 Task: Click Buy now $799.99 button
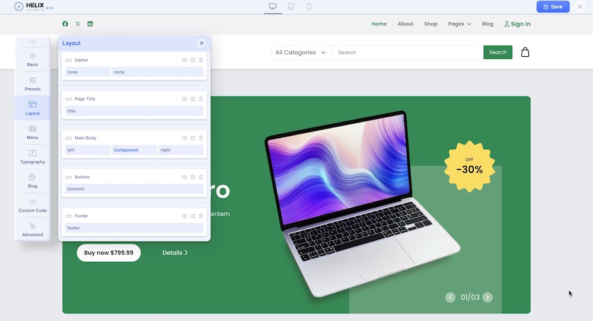tap(109, 253)
